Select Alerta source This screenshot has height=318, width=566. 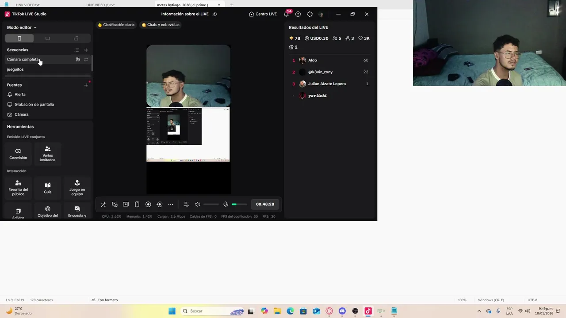click(48, 95)
